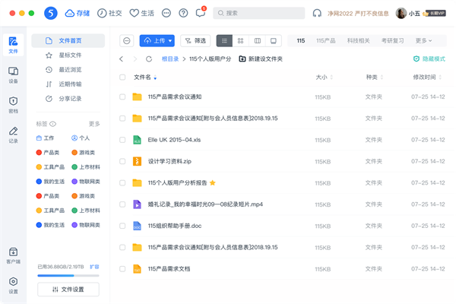Open the 设置 settings sidebar icon
The image size is (456, 304).
pos(13,286)
